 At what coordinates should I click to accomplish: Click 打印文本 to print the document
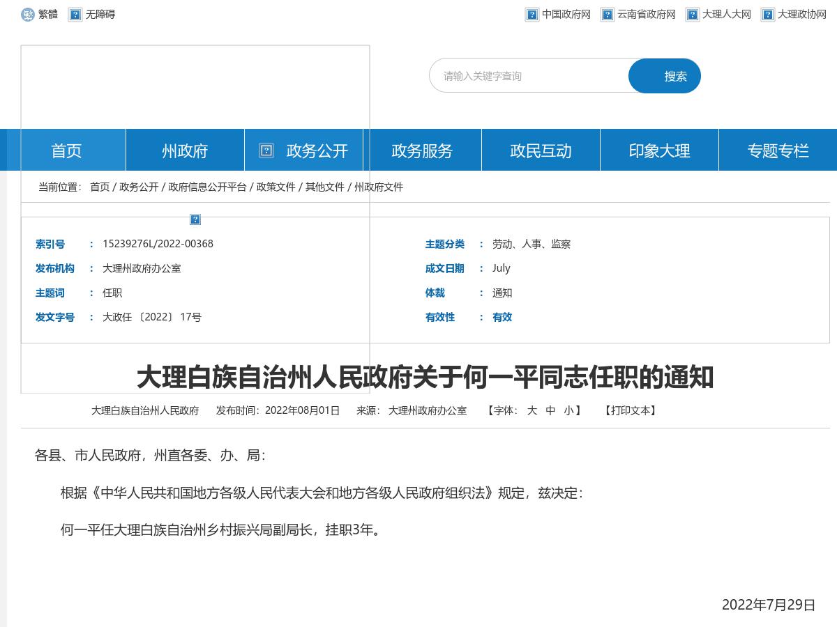(x=630, y=411)
